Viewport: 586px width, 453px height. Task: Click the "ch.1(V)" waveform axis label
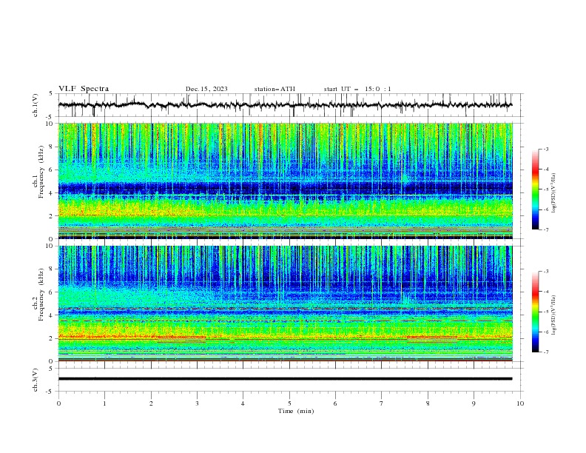(35, 105)
